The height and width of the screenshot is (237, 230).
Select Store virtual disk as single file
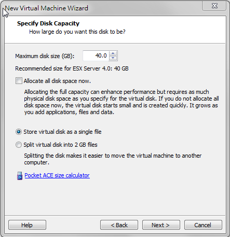19,132
